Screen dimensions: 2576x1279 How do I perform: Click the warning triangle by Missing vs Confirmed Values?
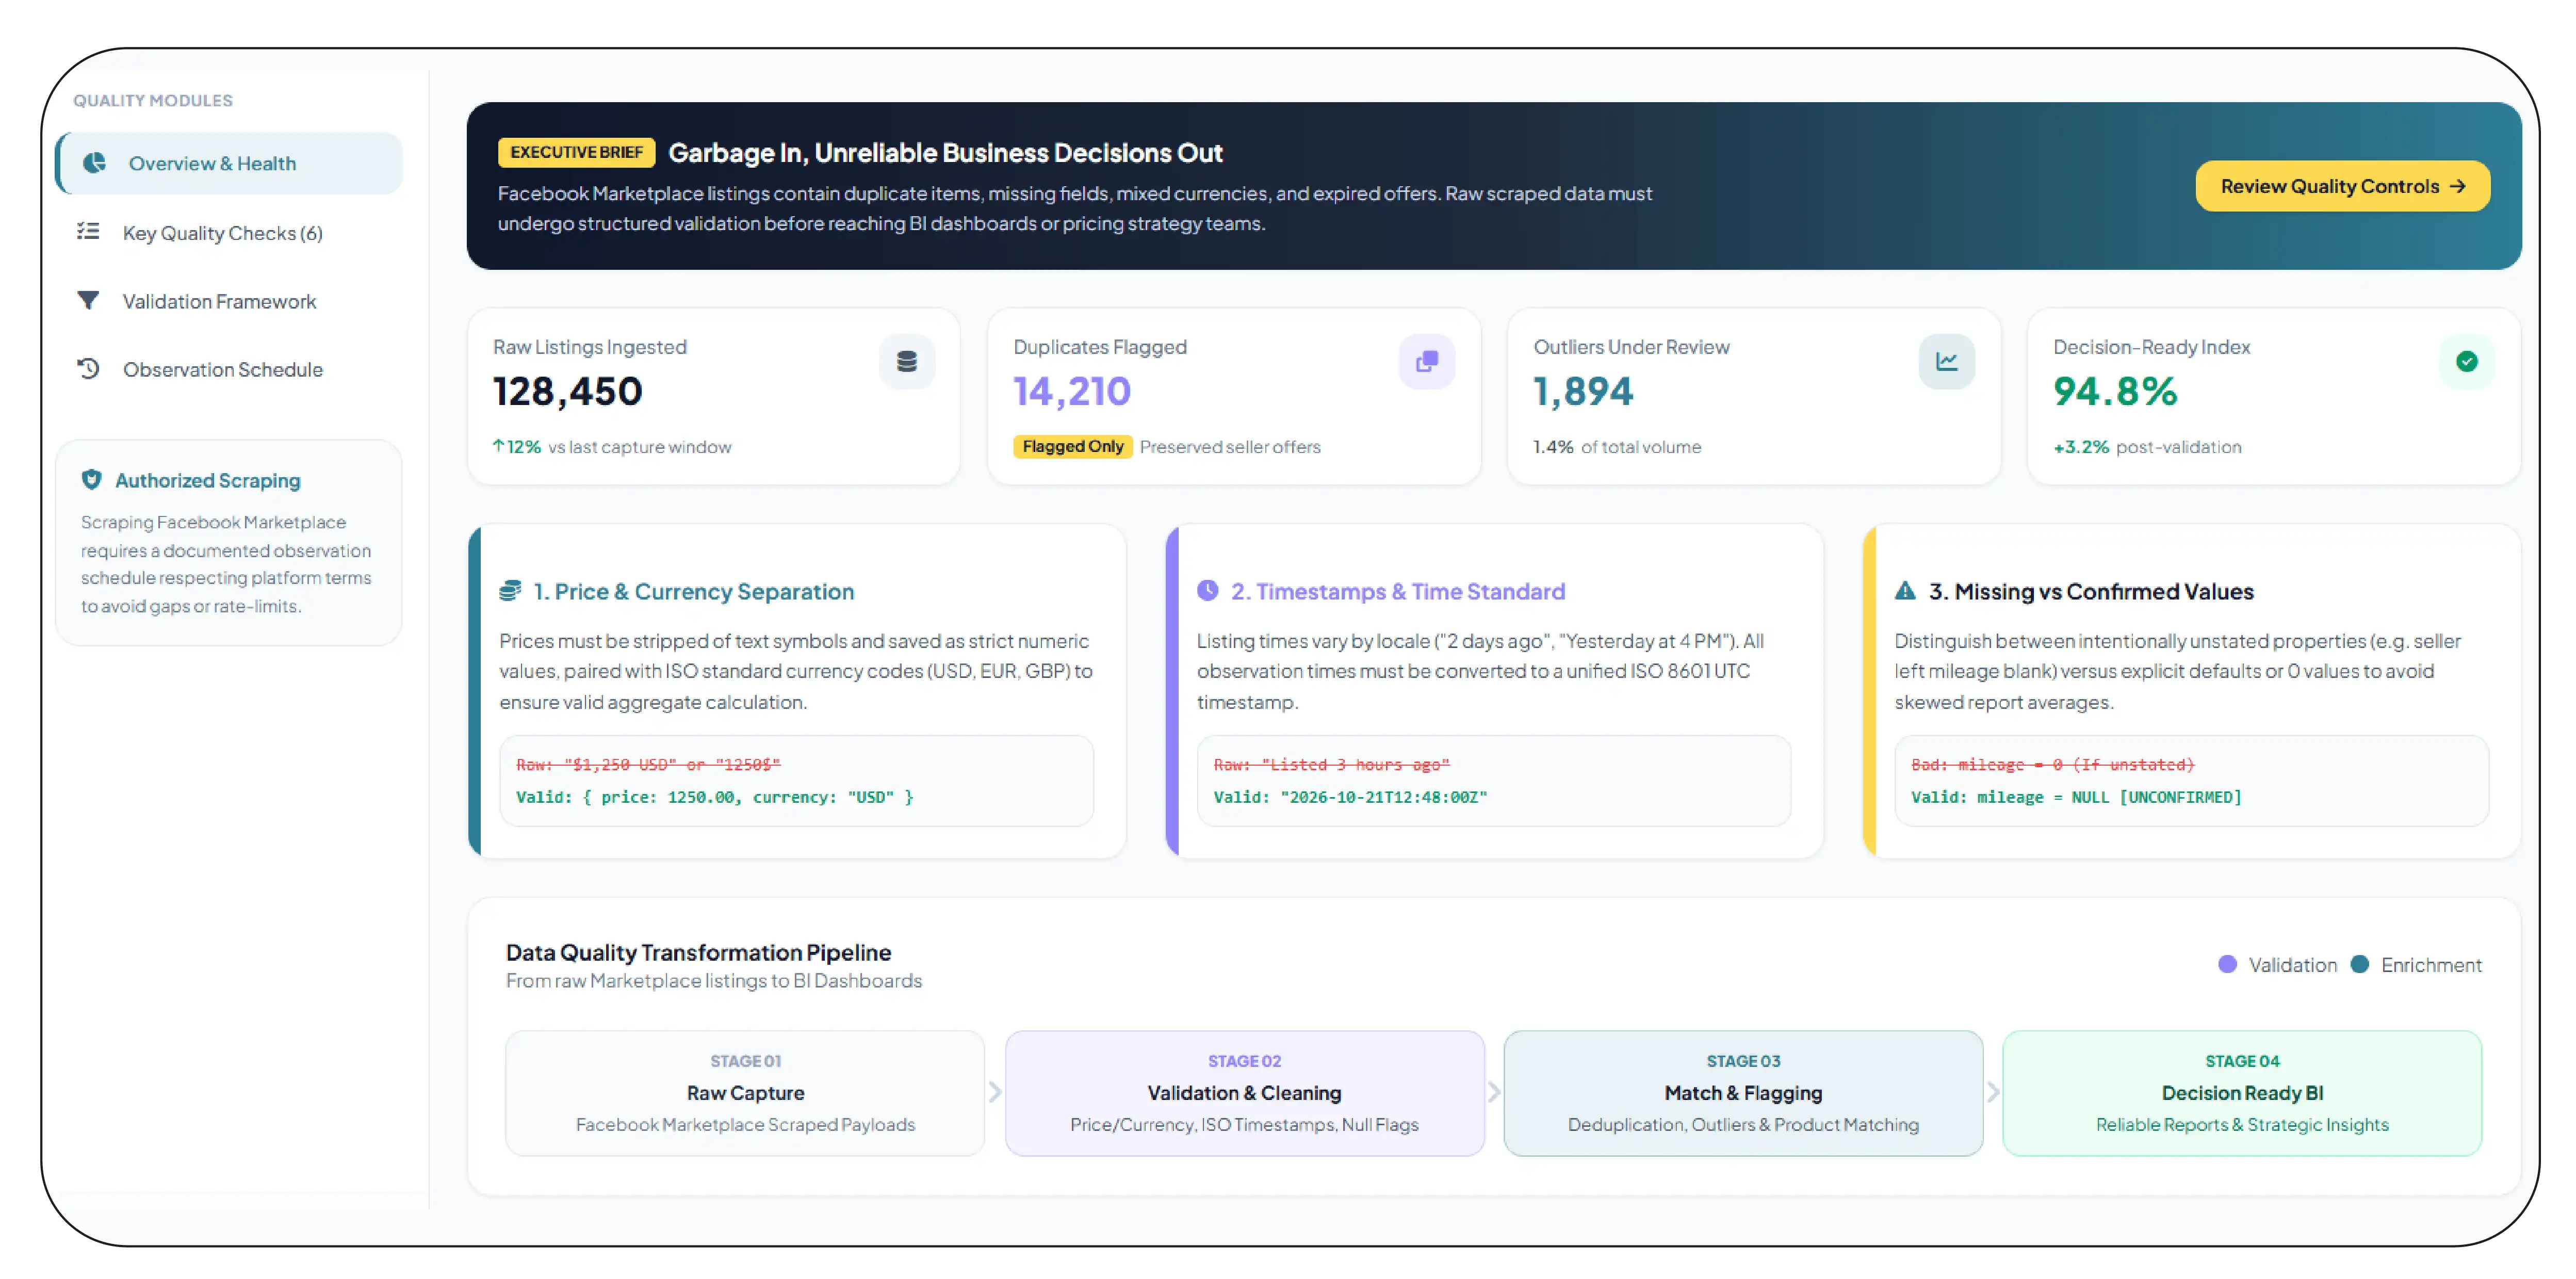(x=1905, y=591)
